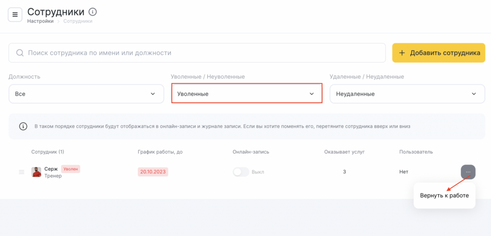The width and height of the screenshot is (491, 236).
Task: Click the Добавить сотрудника button
Action: [x=438, y=53]
